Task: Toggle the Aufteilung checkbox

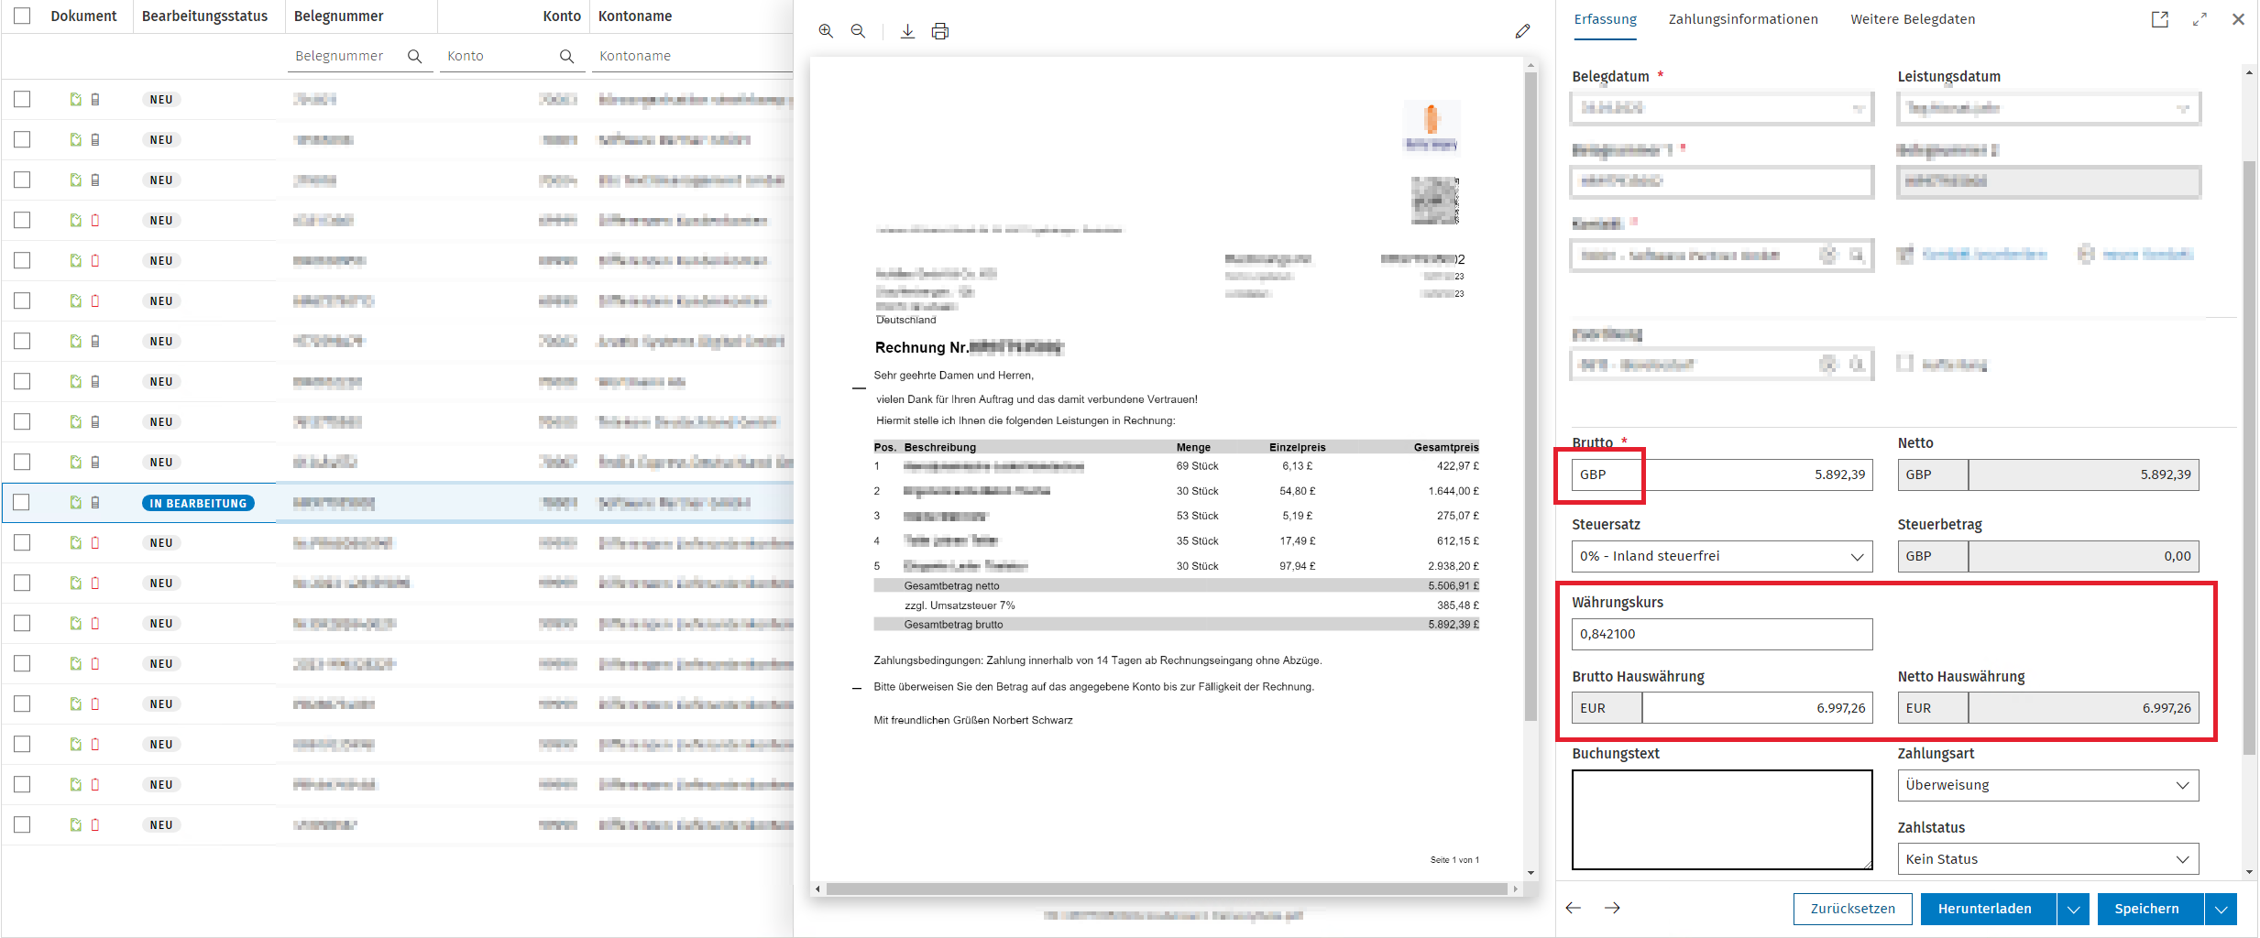Action: click(1905, 364)
